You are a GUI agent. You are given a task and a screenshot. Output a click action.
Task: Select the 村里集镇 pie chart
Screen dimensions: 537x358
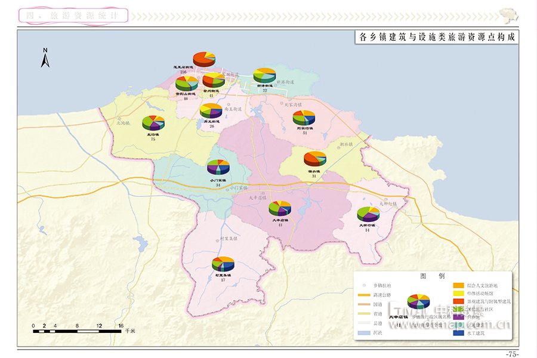(x=223, y=263)
